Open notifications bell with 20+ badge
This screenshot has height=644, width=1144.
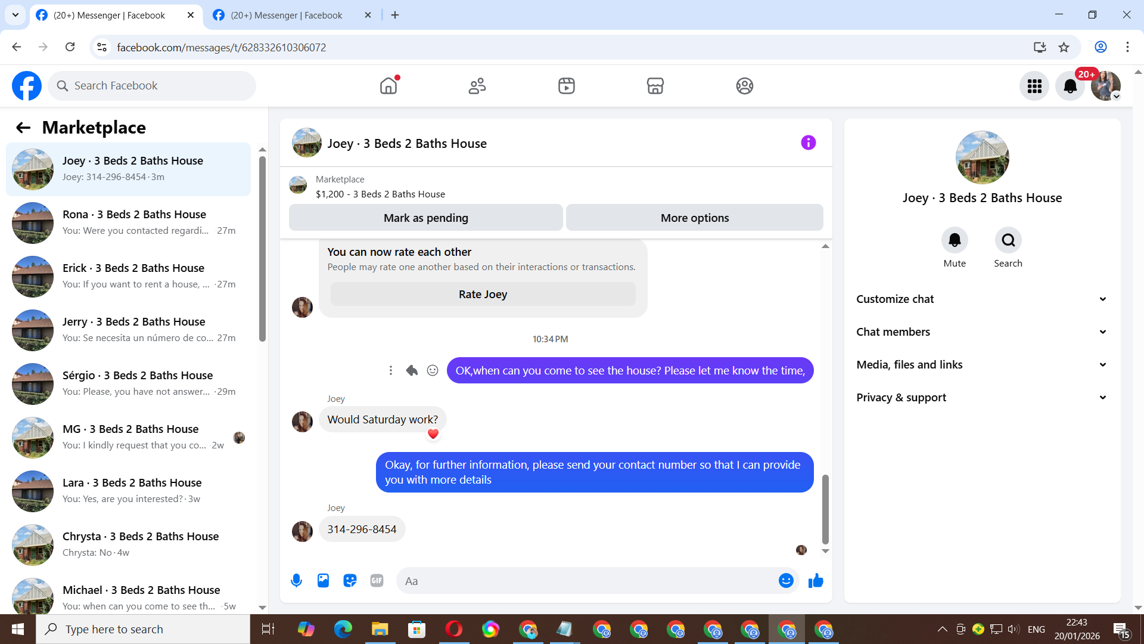1070,86
